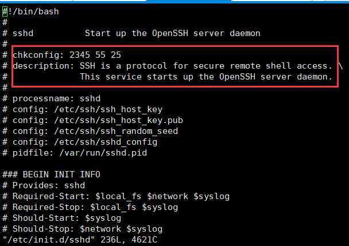Image resolution: width=349 pixels, height=246 pixels.
Task: Click the vim status line showing 236L, 4621C
Action: [80, 240]
